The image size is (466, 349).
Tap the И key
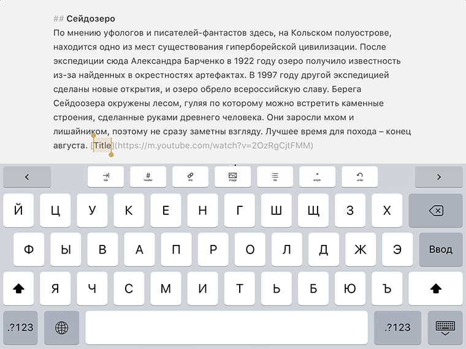[x=203, y=288]
